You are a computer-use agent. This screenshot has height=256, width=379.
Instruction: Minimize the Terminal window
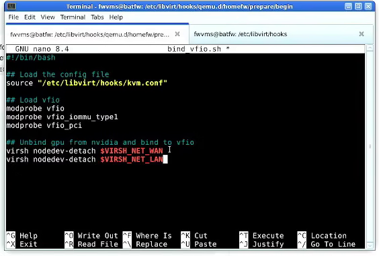(348, 6)
